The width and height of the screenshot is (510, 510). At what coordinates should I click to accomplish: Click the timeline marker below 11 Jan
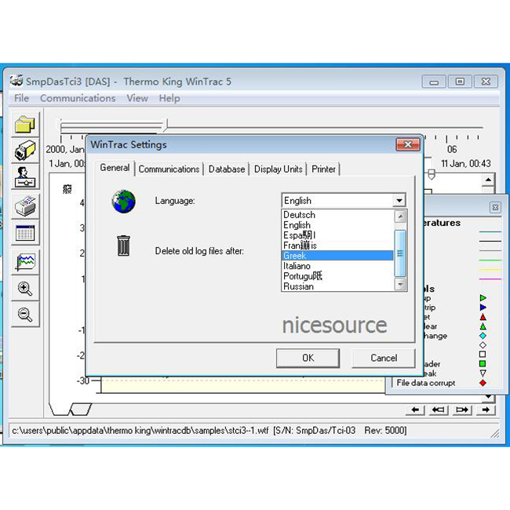pyautogui.click(x=432, y=175)
